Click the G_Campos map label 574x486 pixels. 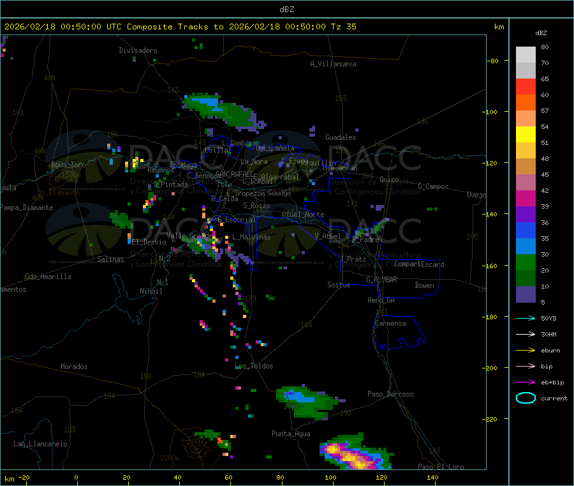coord(433,186)
